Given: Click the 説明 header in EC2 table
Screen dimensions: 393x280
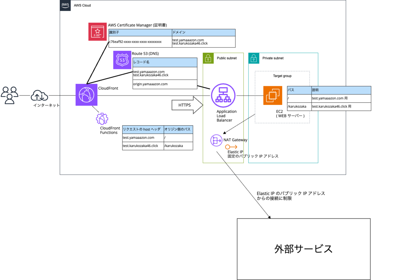Looking at the screenshot, I should 341,90.
